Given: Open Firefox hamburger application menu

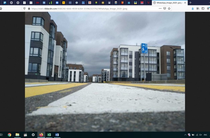Looking at the screenshot, I should pyautogui.click(x=208, y=8).
